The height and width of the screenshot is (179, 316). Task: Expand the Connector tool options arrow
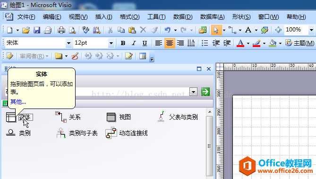(x=240, y=31)
